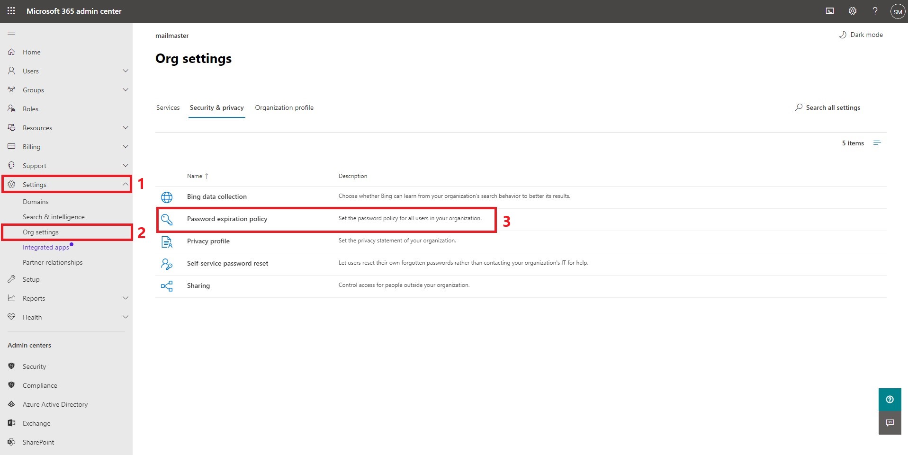
Task: Click the Groups people icon
Action: [x=11, y=90]
